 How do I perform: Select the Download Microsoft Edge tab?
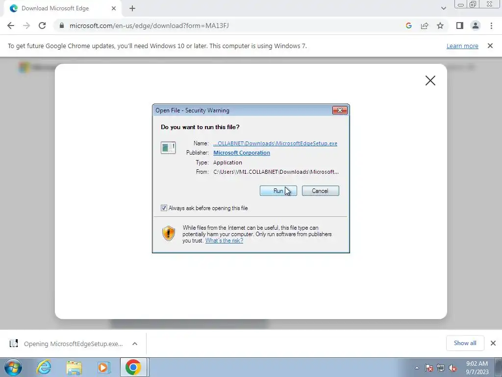[x=62, y=9]
